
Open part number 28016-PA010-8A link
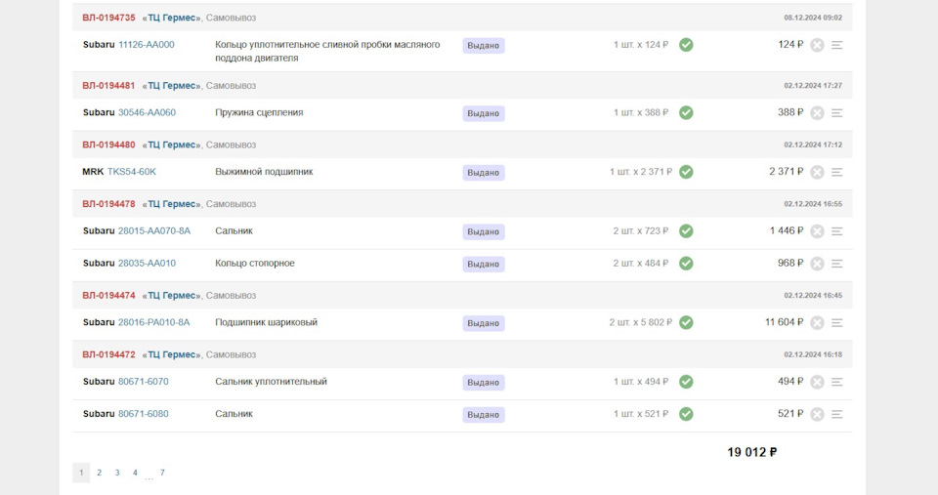pos(153,322)
